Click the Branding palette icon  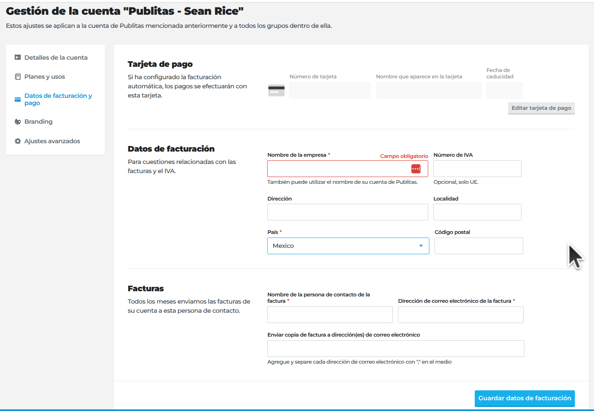tap(17, 122)
